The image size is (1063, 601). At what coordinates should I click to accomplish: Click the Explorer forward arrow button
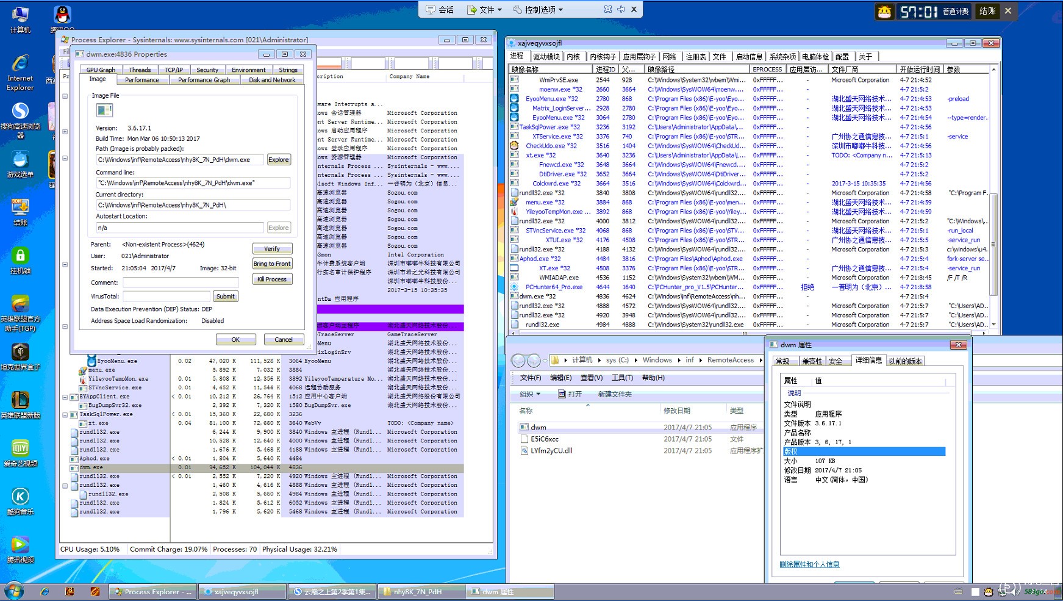[x=534, y=361]
